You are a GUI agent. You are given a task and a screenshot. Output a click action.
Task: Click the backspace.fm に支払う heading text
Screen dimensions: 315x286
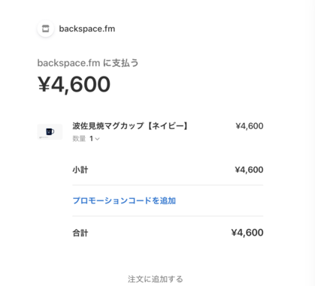88,63
